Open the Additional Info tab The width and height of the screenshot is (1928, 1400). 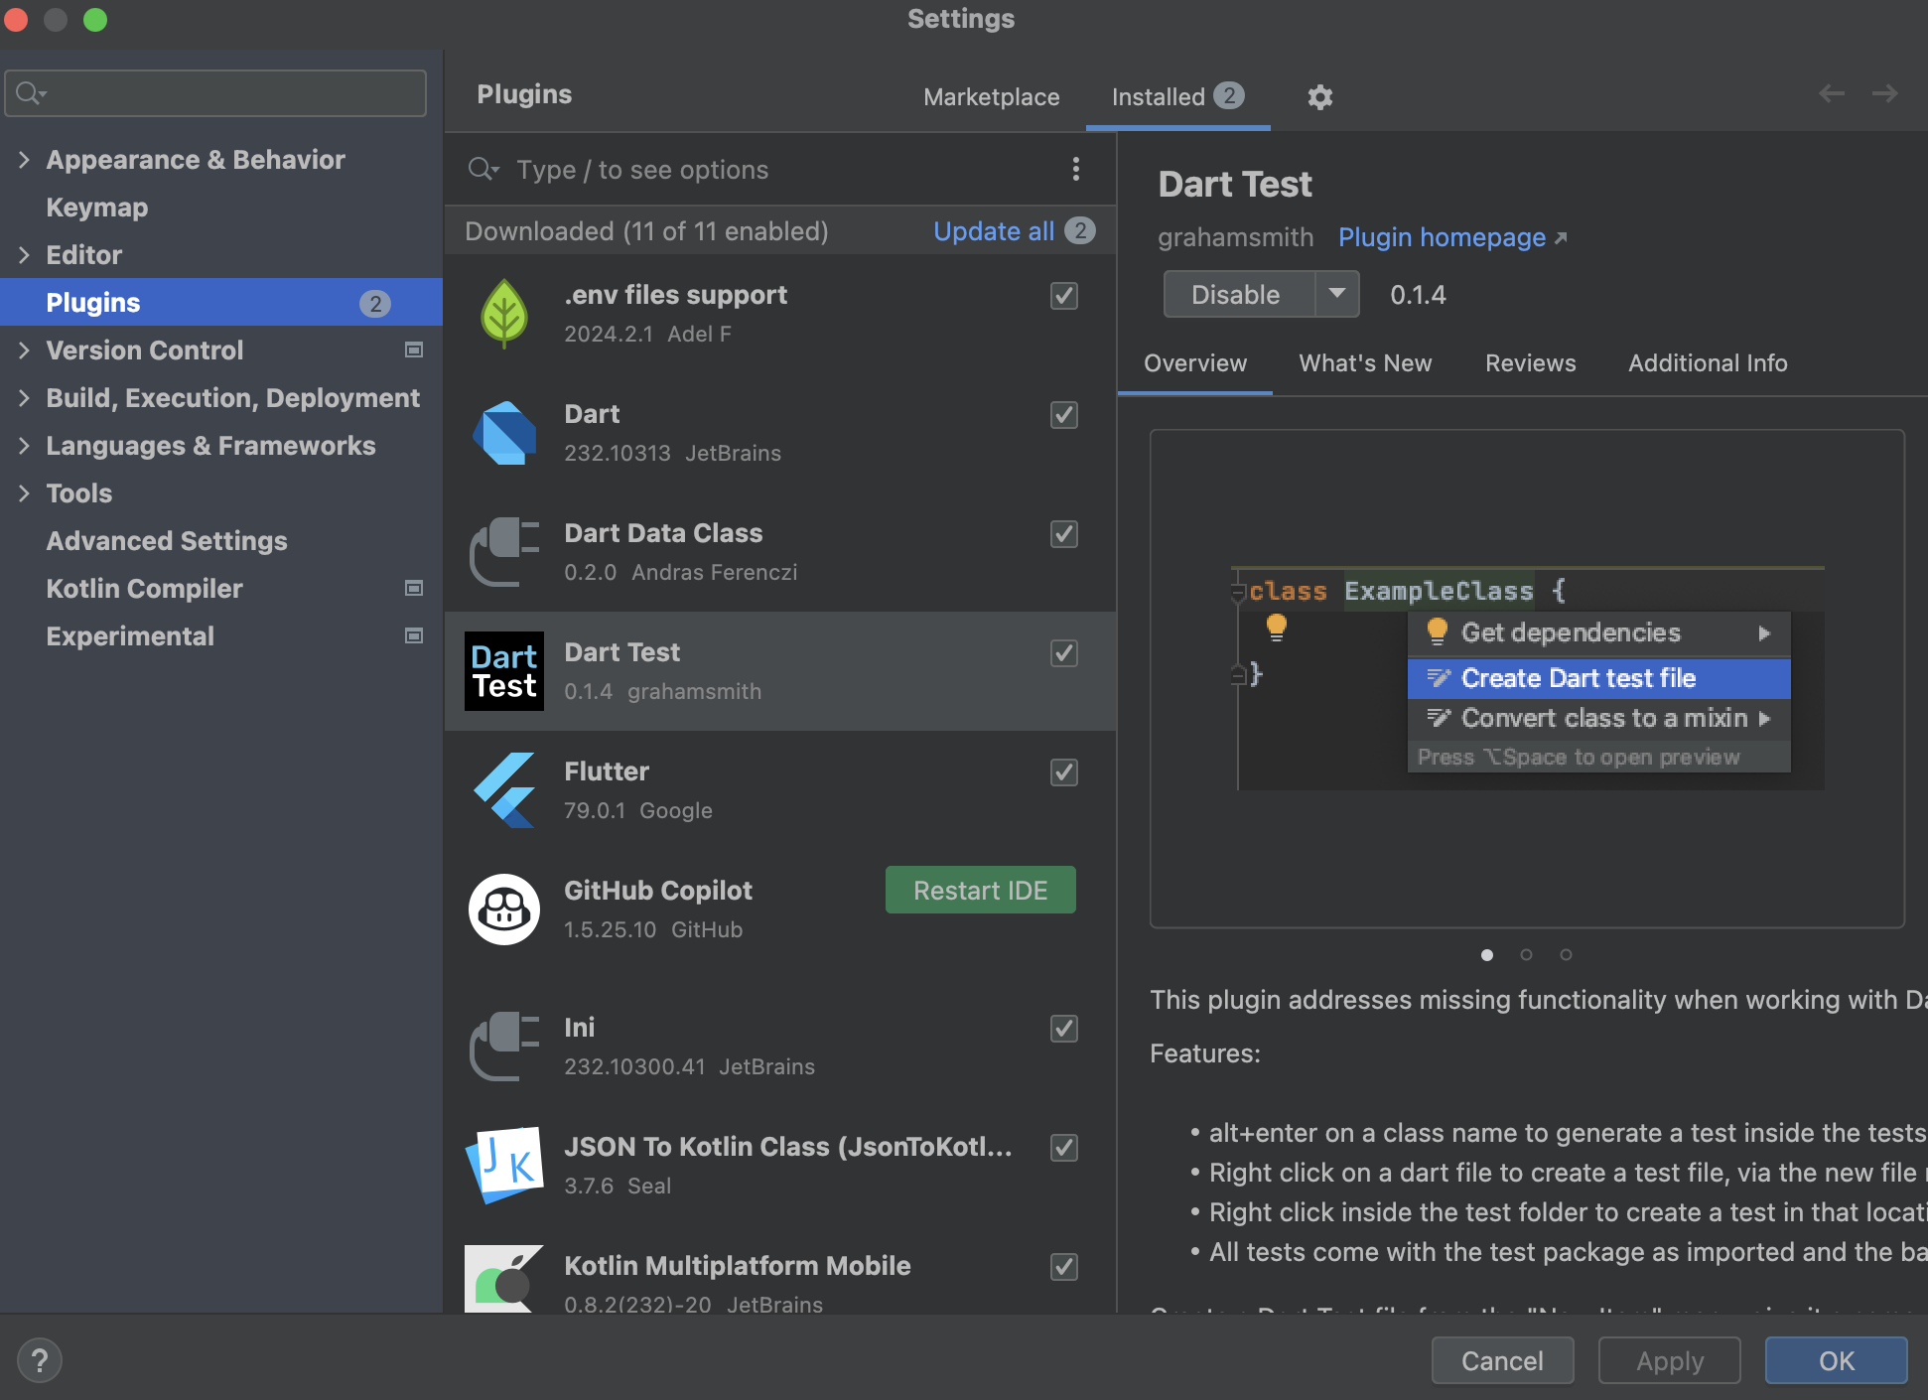(1708, 363)
